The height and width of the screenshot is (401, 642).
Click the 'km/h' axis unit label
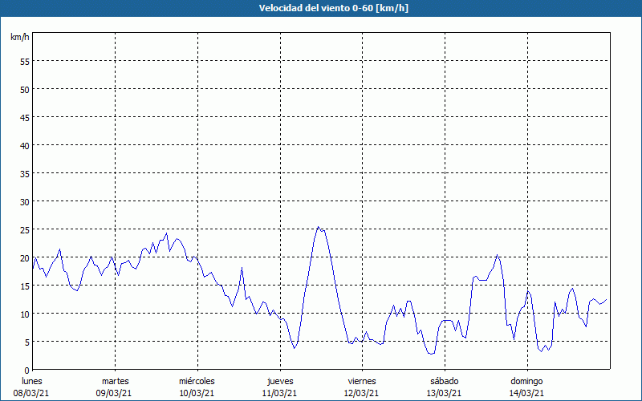19,37
